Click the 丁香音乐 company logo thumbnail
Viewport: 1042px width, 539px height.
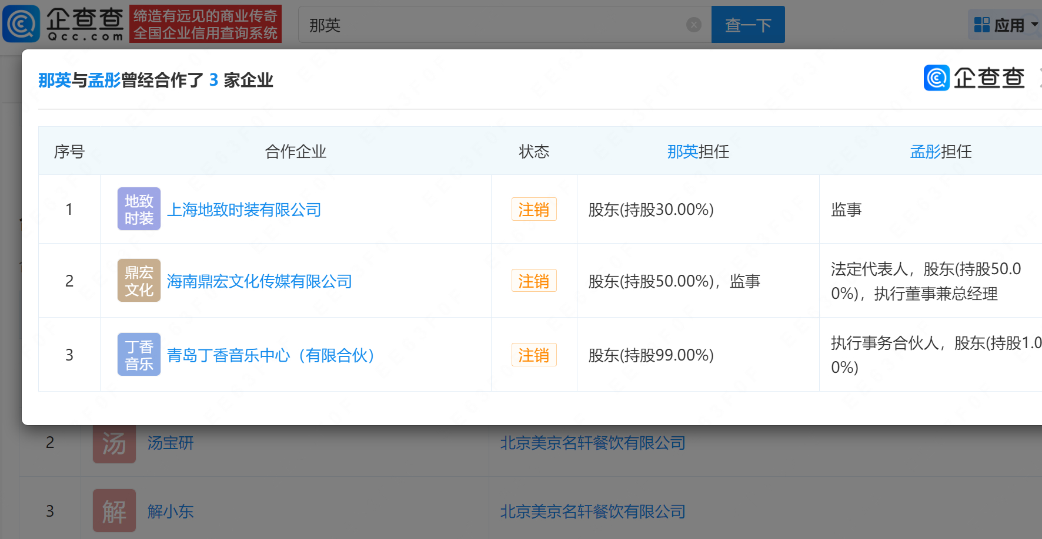[139, 355]
